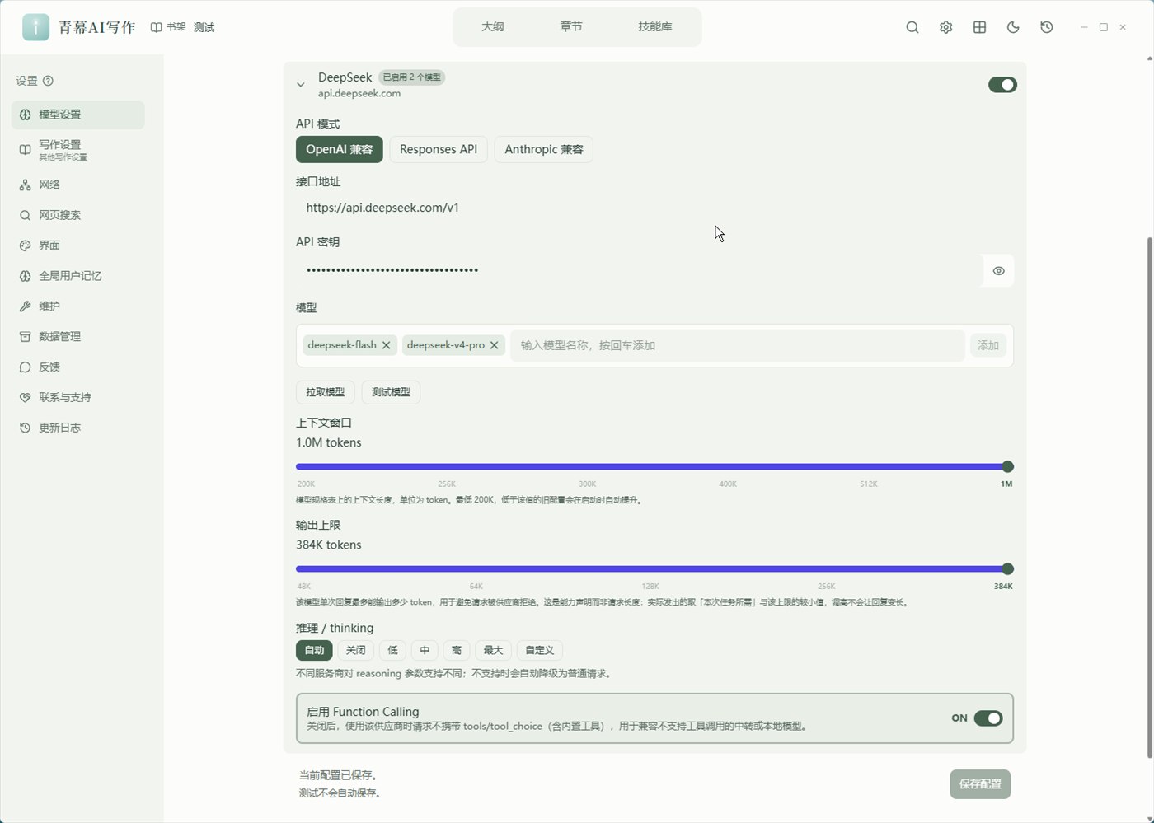This screenshot has height=823, width=1154.
Task: Remove the deepseek-v4-pro model tag
Action: coord(494,345)
